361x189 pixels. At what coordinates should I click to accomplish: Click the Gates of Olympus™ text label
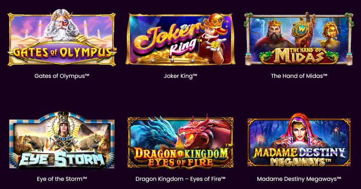[x=62, y=76]
